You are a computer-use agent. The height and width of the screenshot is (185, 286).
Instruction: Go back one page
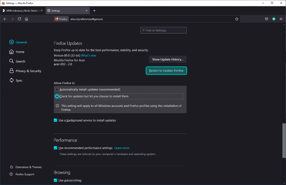pyautogui.click(x=5, y=19)
